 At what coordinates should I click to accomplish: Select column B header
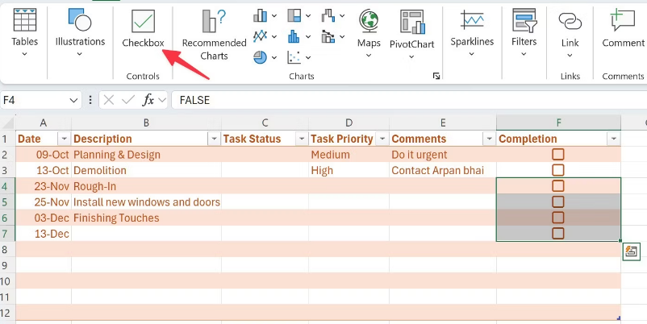tap(146, 123)
